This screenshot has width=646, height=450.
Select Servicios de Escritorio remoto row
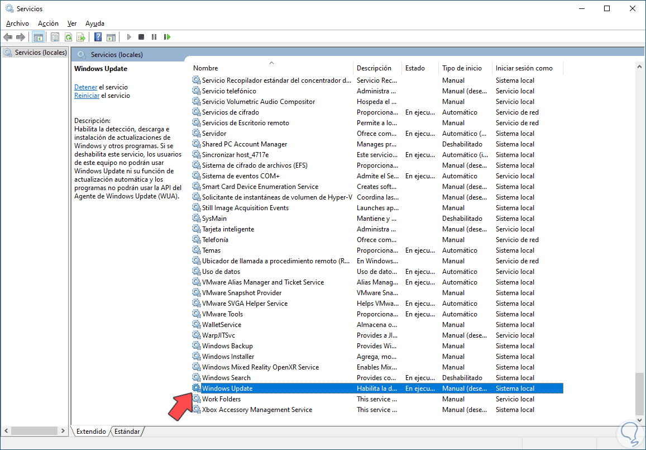click(x=377, y=123)
